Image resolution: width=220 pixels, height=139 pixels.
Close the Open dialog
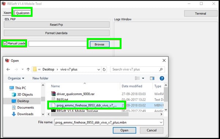(164, 60)
